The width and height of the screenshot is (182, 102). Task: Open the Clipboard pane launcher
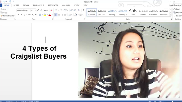pyautogui.click(x=15, y=19)
